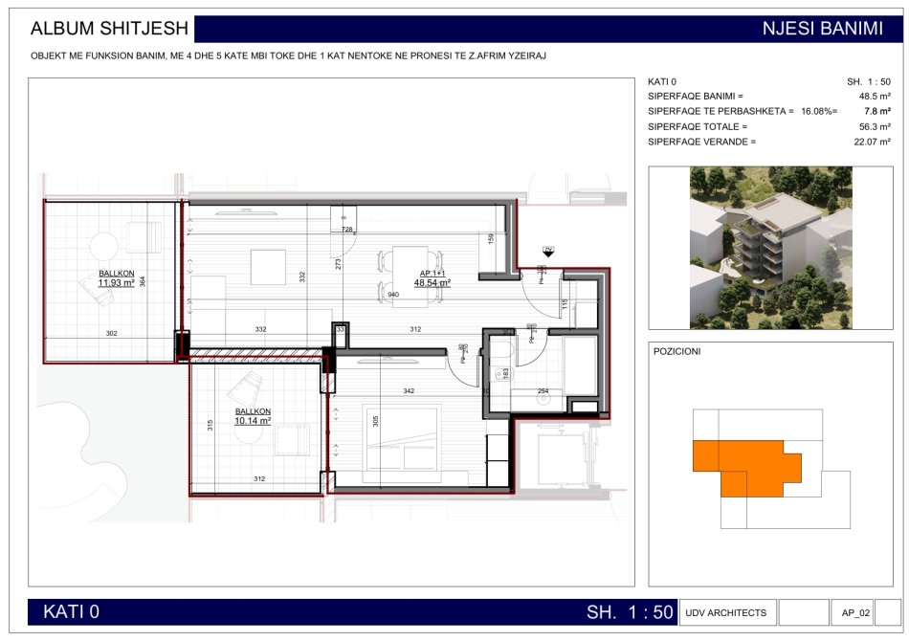
Task: Click the 7.8 m² shared area value
Action: (x=877, y=111)
